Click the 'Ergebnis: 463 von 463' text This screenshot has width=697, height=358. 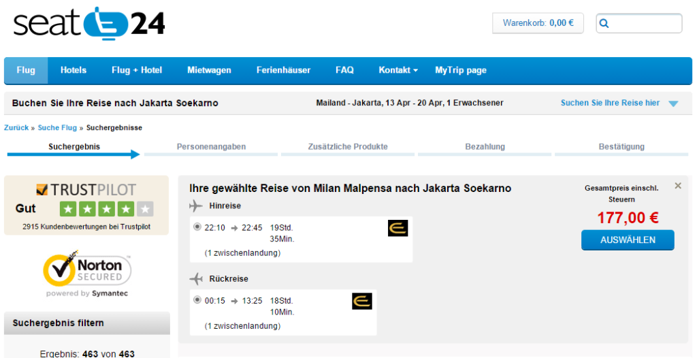(x=87, y=354)
